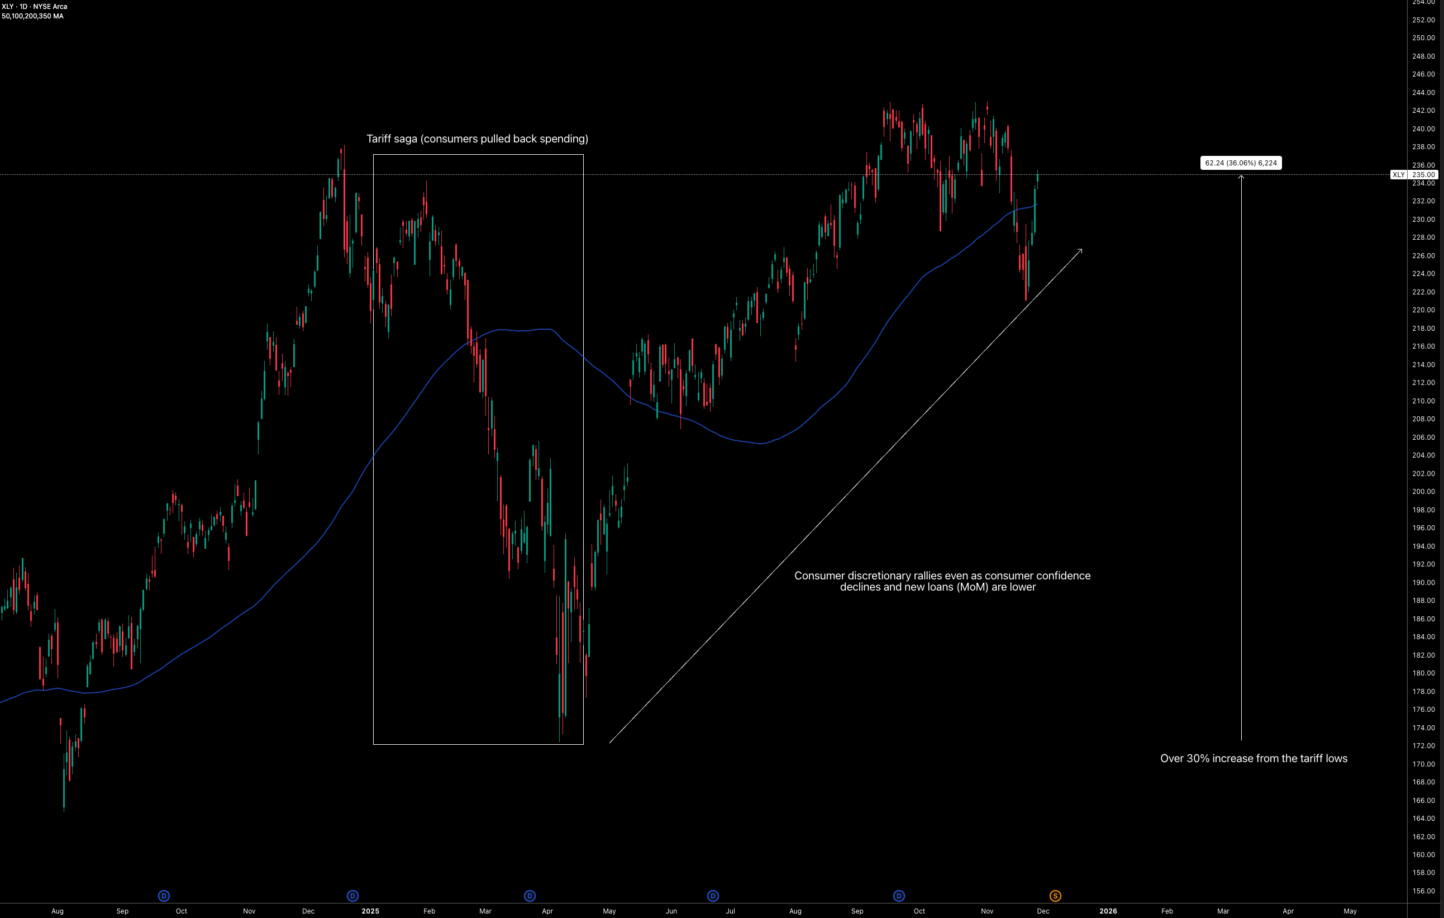Click dividend marker just before Apr 2025
1444x918 pixels.
[x=530, y=896]
